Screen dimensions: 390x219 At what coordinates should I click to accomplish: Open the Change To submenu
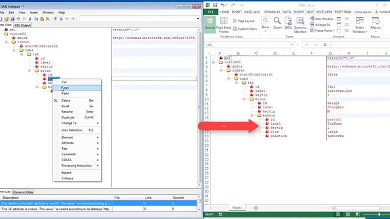click(x=77, y=123)
